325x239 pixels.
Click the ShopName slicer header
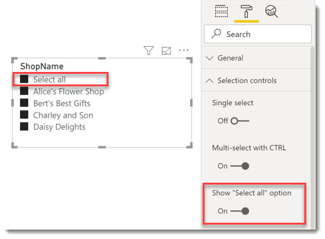point(42,66)
